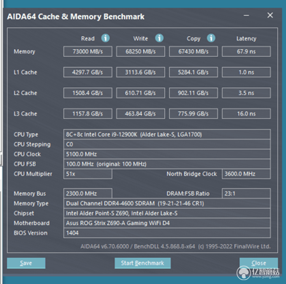The height and width of the screenshot is (284, 286).
Task: Start Benchmark run
Action: (143, 263)
